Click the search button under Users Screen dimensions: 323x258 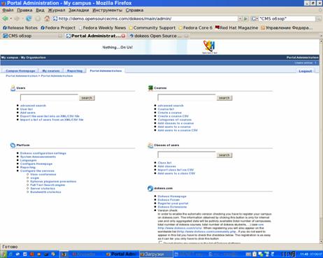pyautogui.click(x=87, y=98)
